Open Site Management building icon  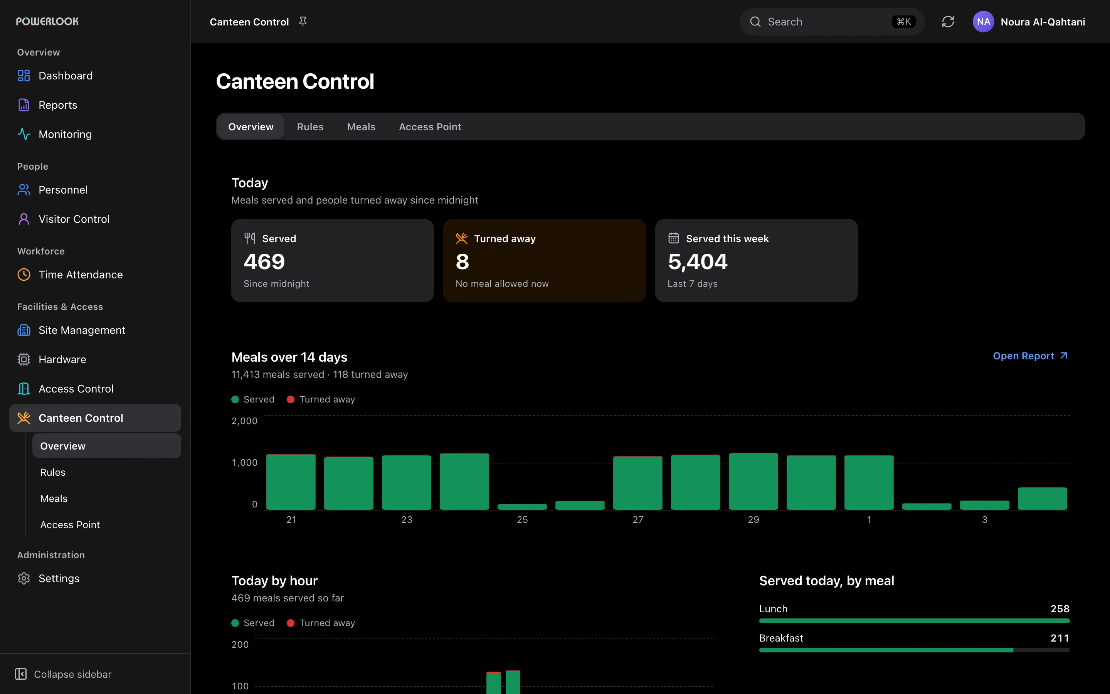(x=24, y=330)
